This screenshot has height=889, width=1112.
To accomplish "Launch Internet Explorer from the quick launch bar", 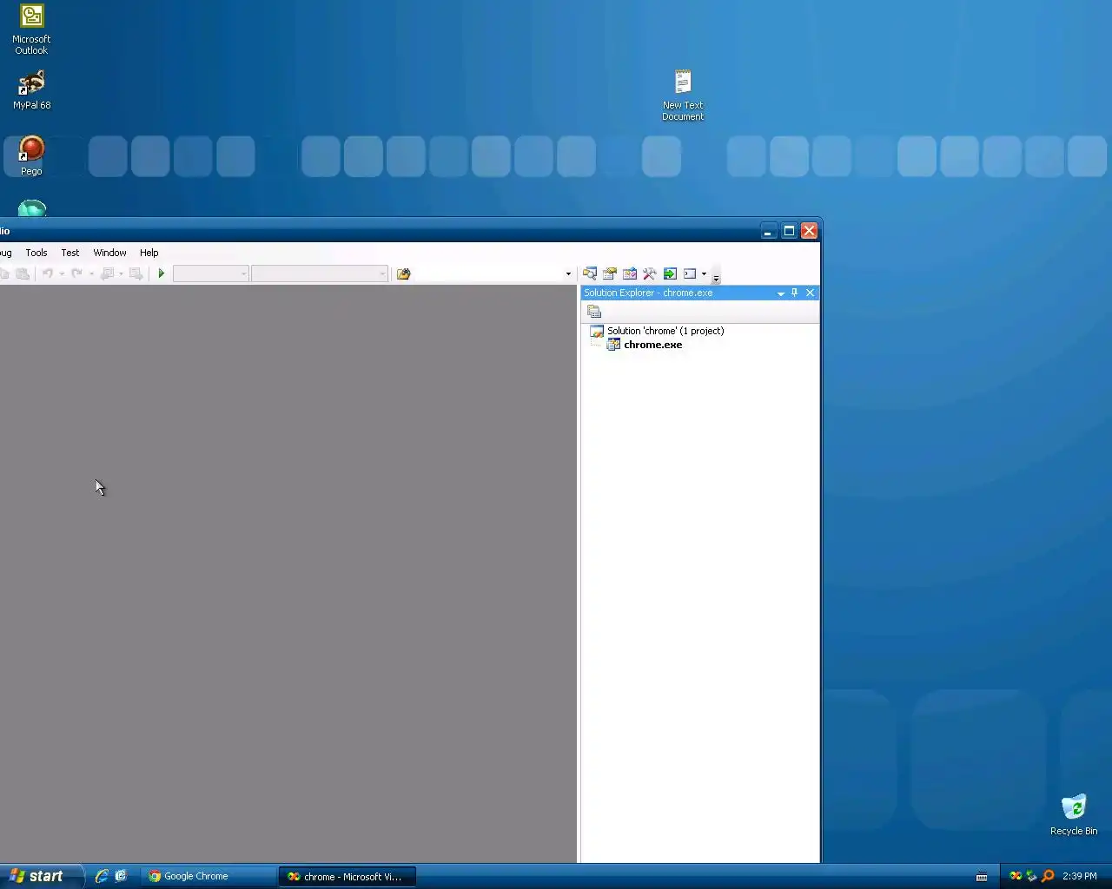I will pyautogui.click(x=102, y=876).
